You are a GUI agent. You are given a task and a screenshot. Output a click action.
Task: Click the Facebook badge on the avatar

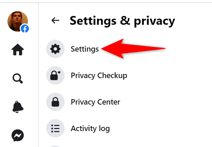click(x=25, y=29)
